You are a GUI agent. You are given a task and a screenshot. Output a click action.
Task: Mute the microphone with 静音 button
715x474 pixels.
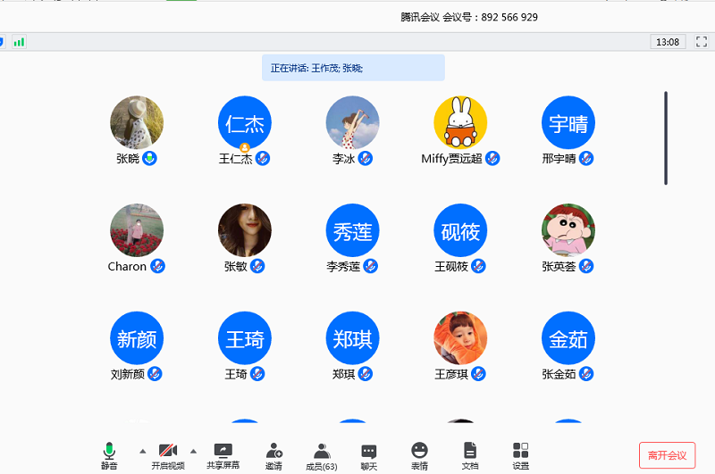tap(109, 454)
